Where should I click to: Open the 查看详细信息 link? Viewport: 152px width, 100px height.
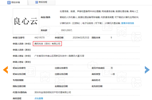[127, 23]
